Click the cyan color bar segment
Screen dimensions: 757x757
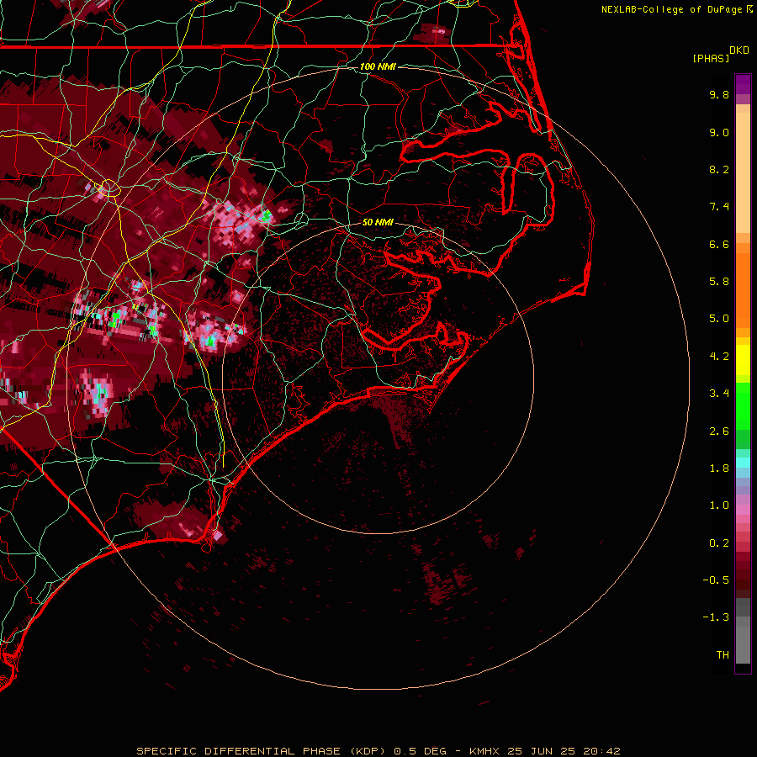(x=743, y=463)
